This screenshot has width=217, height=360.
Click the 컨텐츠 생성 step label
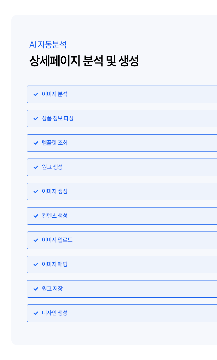click(x=55, y=216)
